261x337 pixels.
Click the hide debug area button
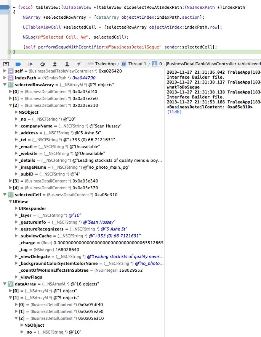6,64
